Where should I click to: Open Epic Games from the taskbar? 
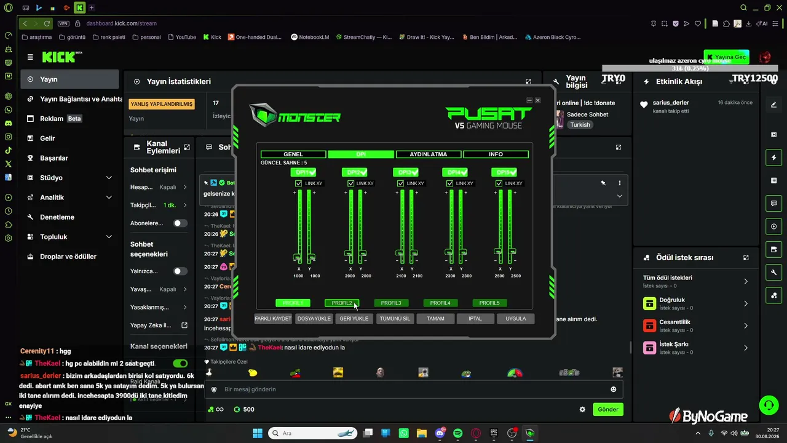point(494,433)
